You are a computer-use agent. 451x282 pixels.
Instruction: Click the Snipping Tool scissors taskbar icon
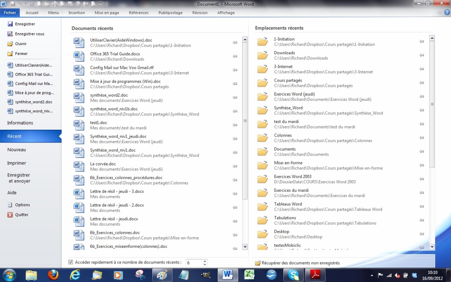(140, 275)
